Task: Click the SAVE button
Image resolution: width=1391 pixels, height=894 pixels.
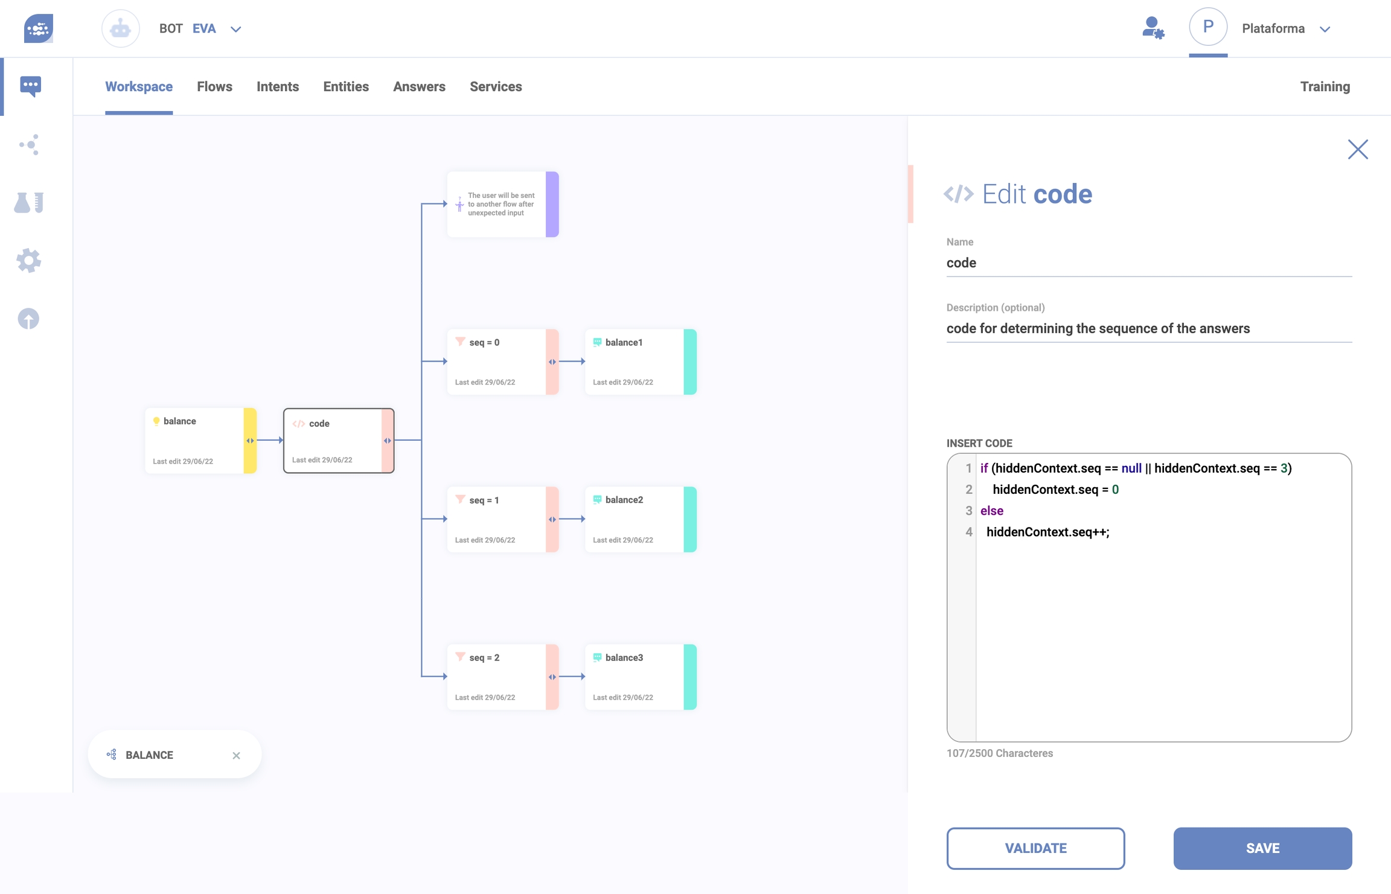Action: click(x=1262, y=848)
